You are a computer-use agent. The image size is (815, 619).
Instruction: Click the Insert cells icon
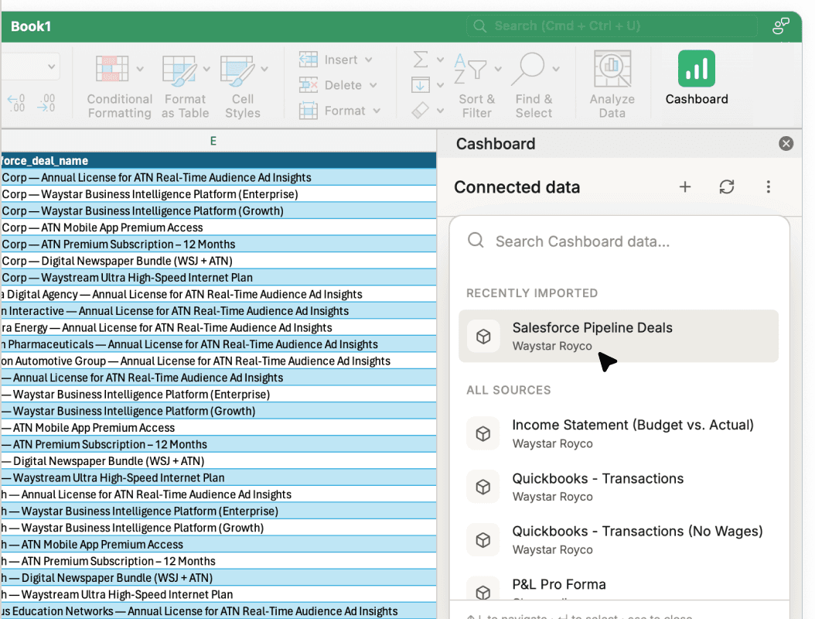pos(309,60)
